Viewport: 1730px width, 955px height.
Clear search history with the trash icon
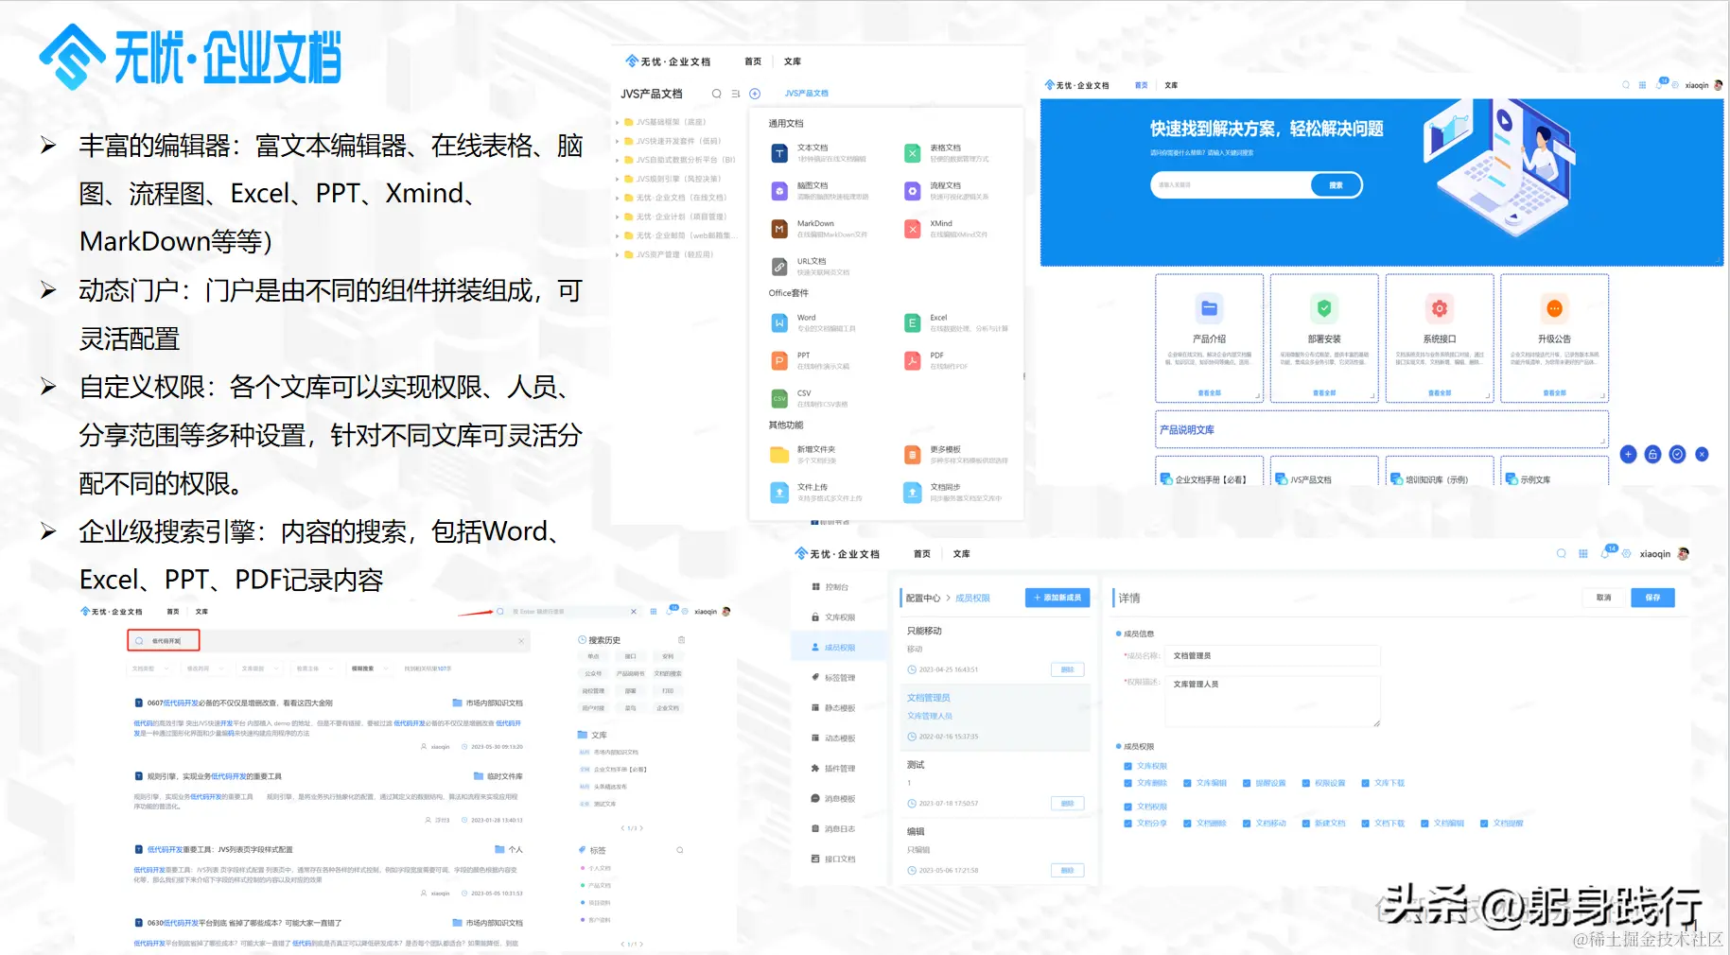coord(681,640)
